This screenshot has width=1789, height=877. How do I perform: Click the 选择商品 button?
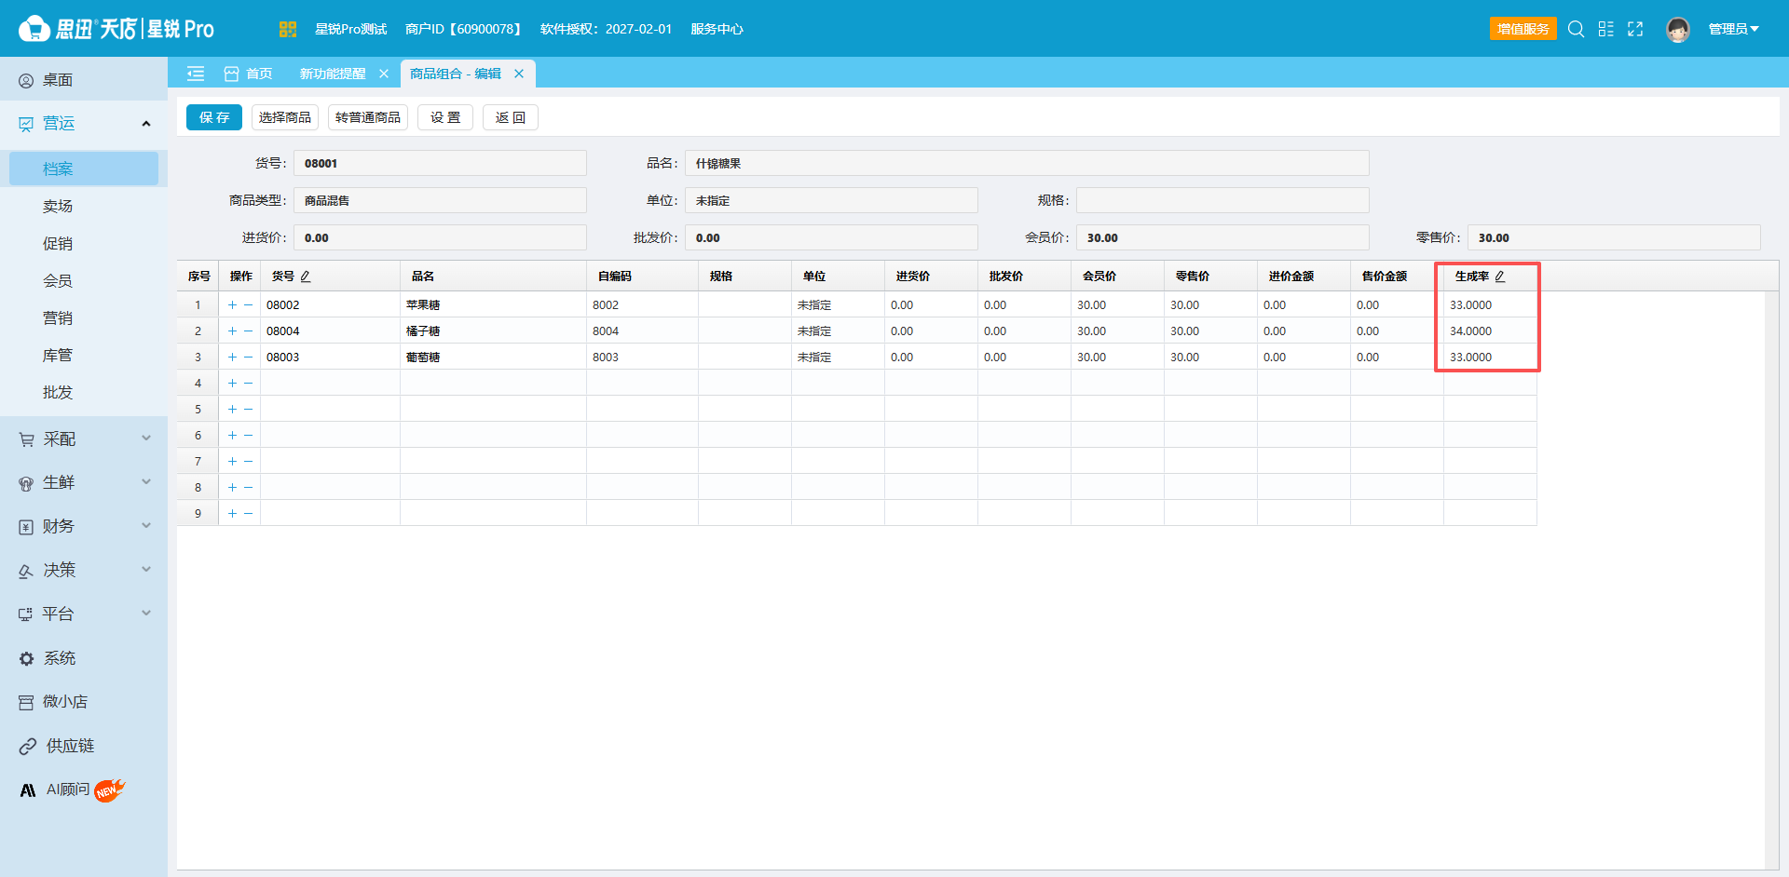click(285, 117)
